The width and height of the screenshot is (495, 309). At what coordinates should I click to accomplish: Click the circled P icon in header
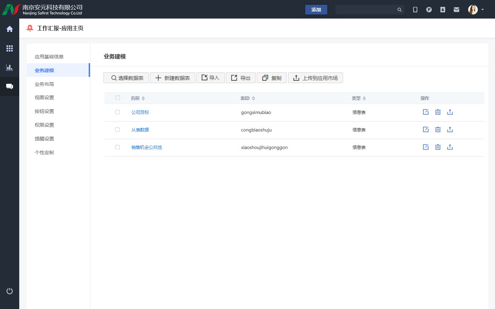tap(429, 10)
